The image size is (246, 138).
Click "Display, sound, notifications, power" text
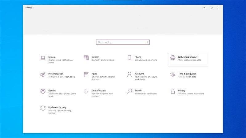pos(60,61)
